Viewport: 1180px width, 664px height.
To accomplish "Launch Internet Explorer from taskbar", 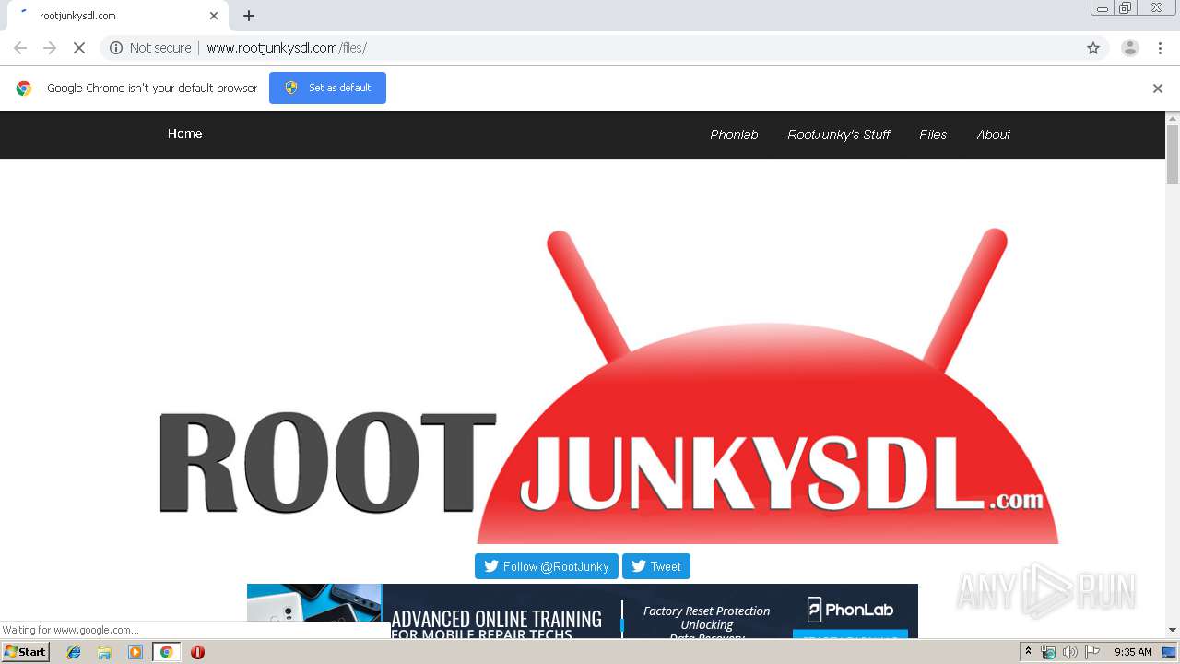I will 74,652.
